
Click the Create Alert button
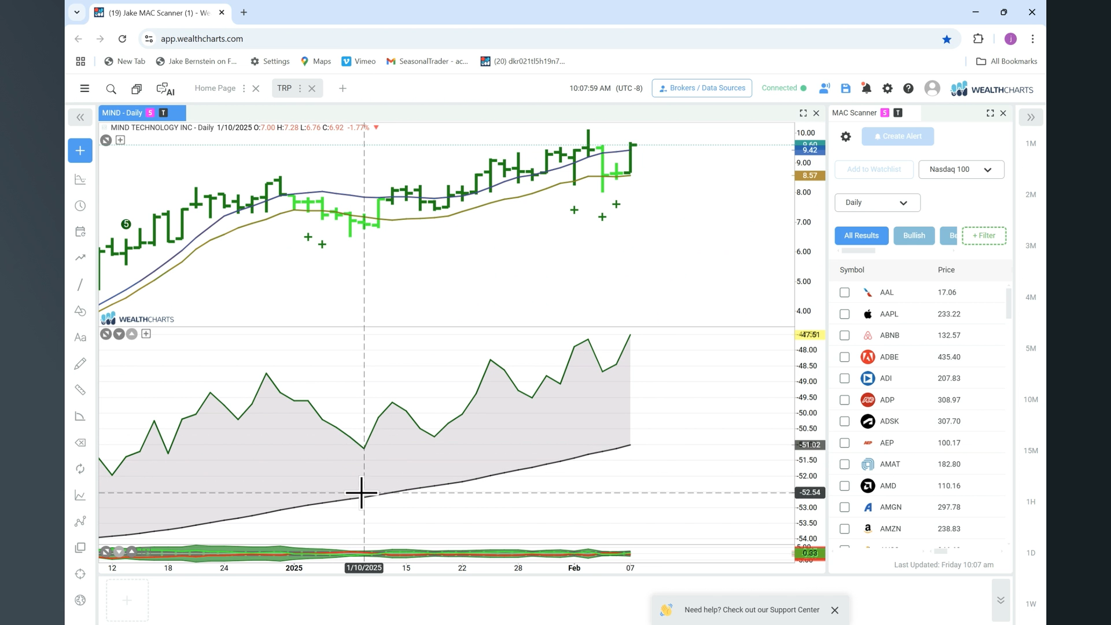click(897, 137)
